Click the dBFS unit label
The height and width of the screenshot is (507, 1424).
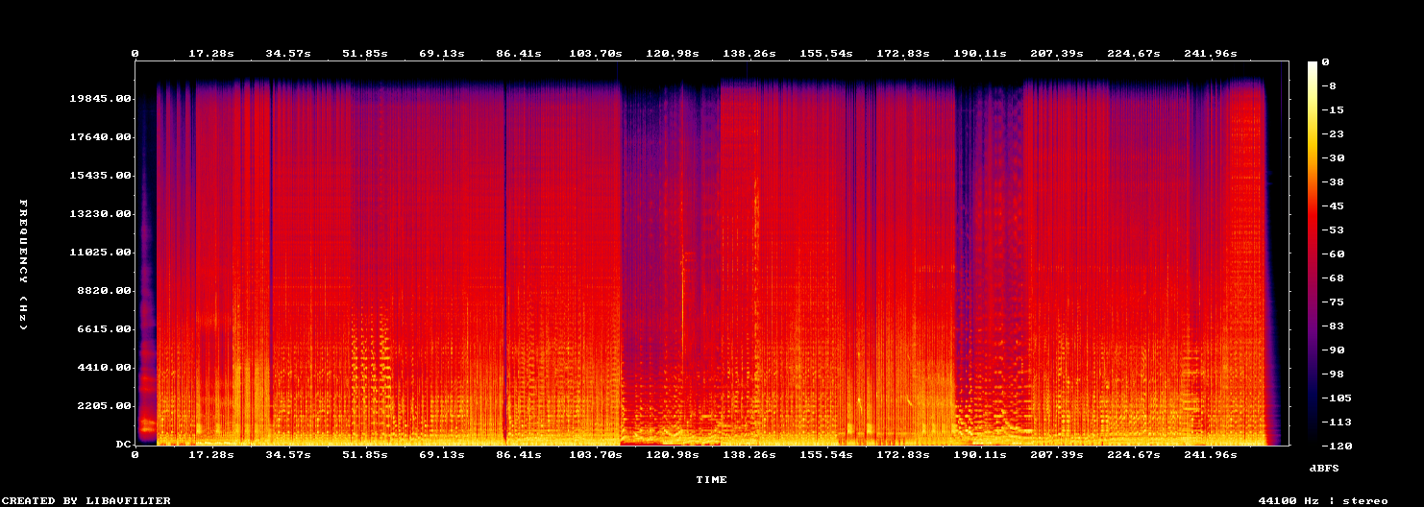point(1324,468)
